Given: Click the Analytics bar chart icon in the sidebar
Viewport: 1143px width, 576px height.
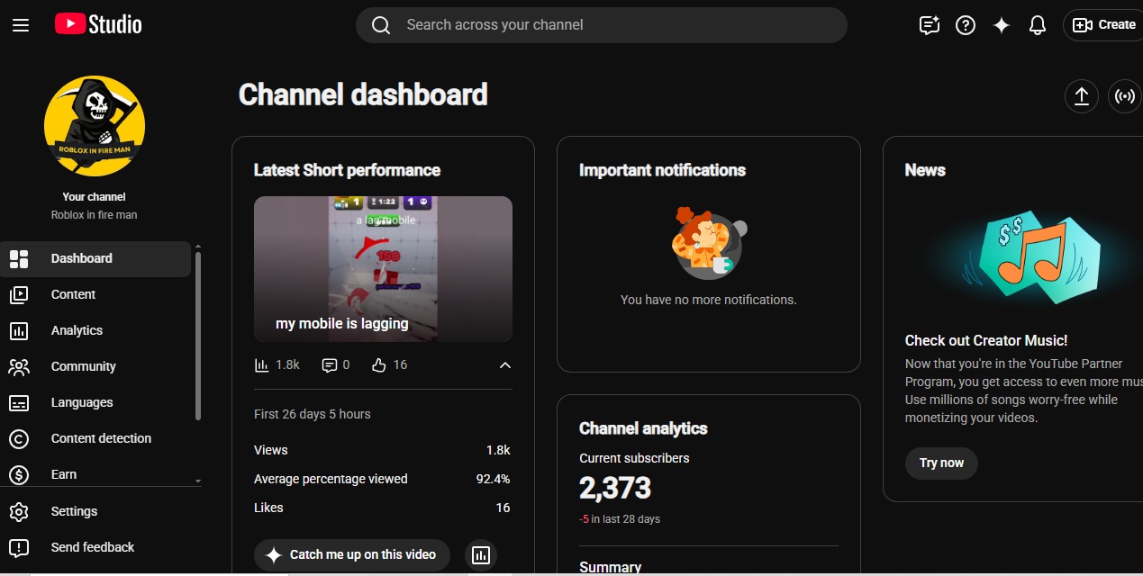Looking at the screenshot, I should [x=19, y=330].
